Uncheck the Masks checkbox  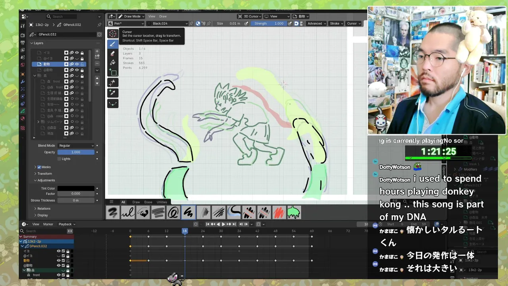[39, 167]
